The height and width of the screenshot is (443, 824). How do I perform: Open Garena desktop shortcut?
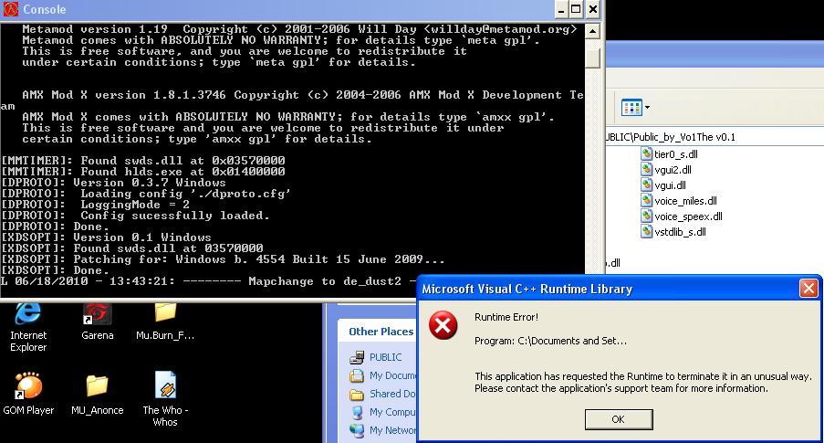[98, 322]
